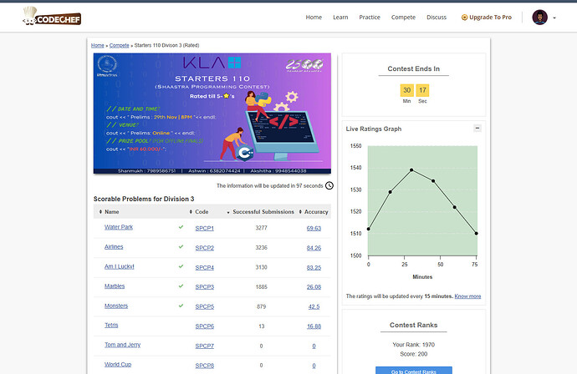Open the Monsters problem
577x374 pixels.
tap(116, 306)
